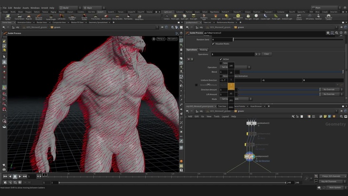Open the Windows menu
Screen dimensions: 348x196
click(x=35, y=8)
